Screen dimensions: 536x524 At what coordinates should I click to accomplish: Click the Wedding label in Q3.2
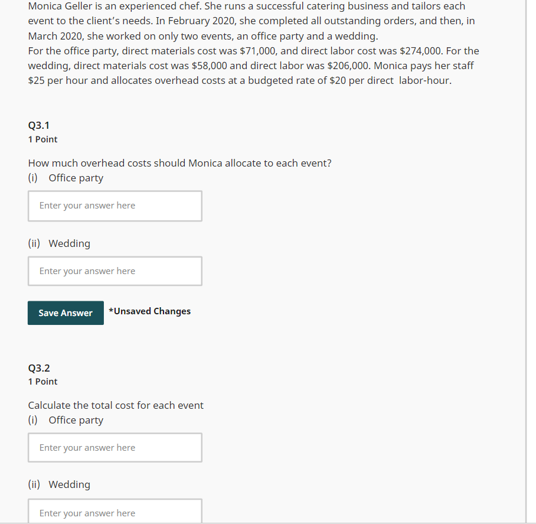[x=70, y=484]
